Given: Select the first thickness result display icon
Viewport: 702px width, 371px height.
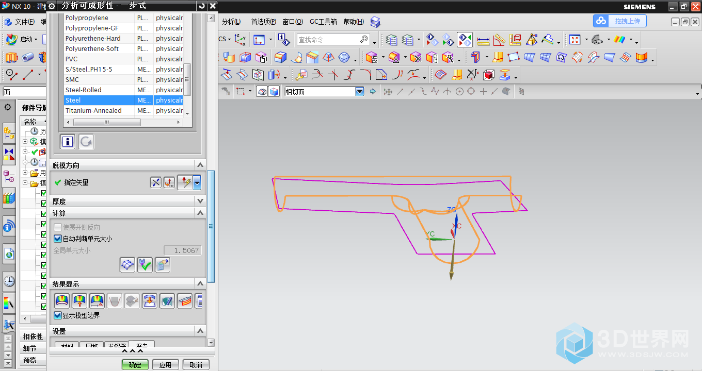Looking at the screenshot, I should tap(62, 301).
